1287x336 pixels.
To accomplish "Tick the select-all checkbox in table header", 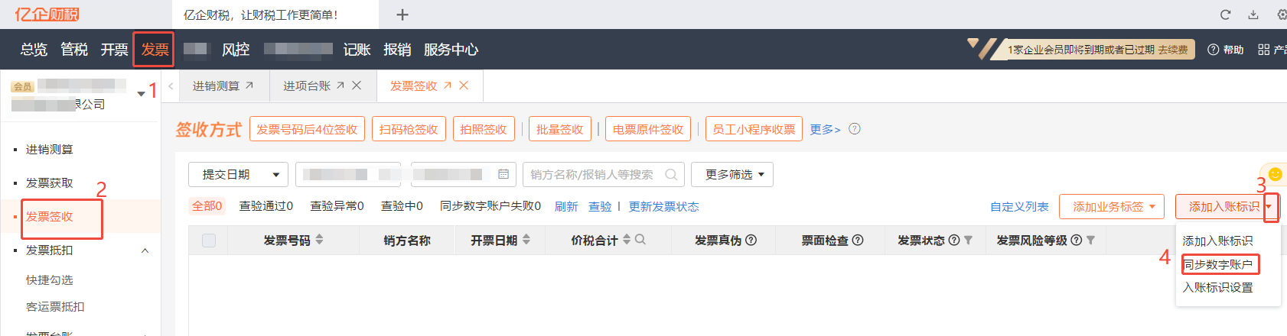I will tap(209, 241).
